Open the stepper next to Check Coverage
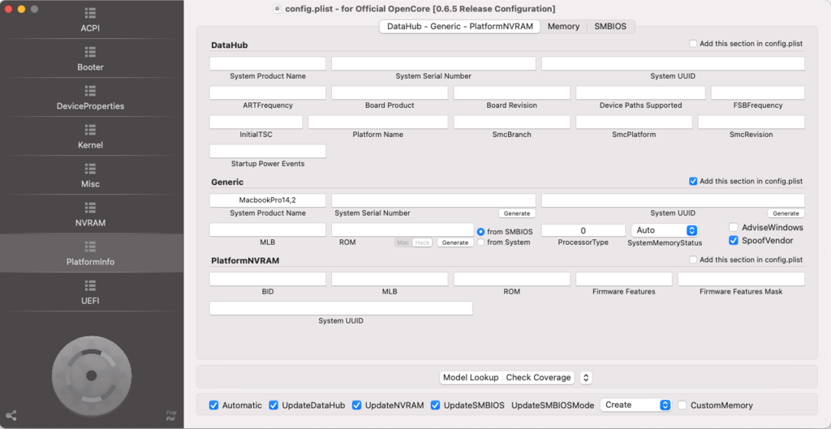The height and width of the screenshot is (429, 831). point(586,378)
